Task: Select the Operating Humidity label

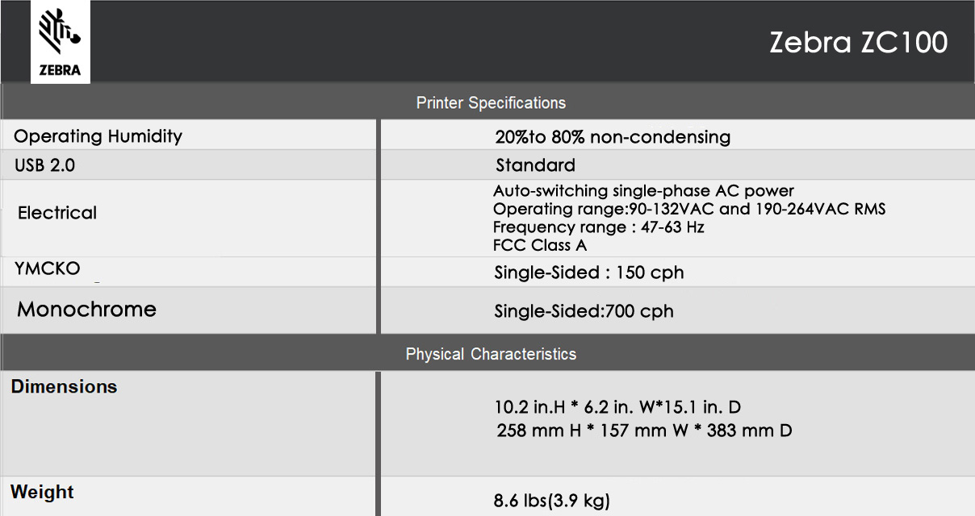Action: click(x=98, y=136)
